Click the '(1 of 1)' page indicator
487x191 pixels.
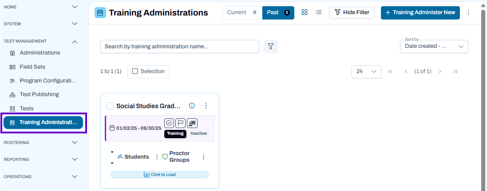pyautogui.click(x=423, y=71)
